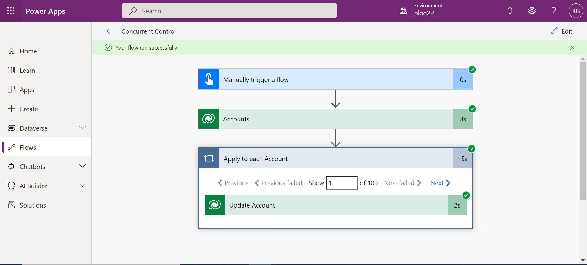Viewport: 587px width, 265px height.
Task: Click the Show iteration number field
Action: (x=342, y=182)
